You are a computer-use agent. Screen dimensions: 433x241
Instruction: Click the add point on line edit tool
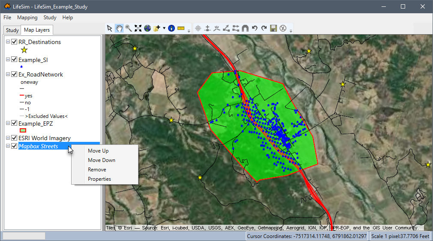point(207,28)
